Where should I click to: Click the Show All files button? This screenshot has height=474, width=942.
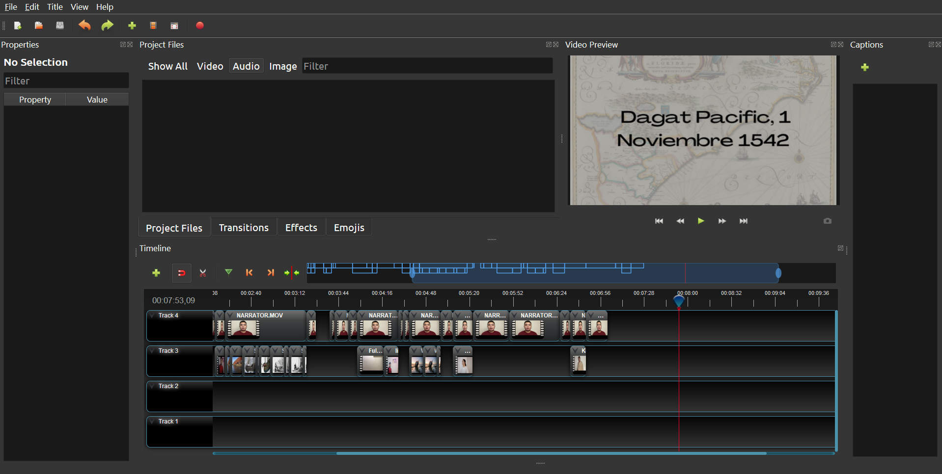pos(167,66)
